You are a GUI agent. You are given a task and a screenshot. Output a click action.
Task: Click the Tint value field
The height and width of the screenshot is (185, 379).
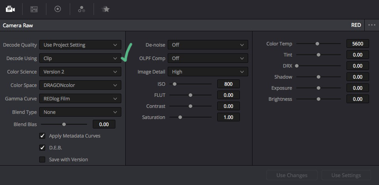coord(358,55)
